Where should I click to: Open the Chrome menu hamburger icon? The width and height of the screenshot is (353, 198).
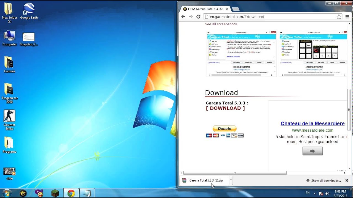click(x=347, y=17)
